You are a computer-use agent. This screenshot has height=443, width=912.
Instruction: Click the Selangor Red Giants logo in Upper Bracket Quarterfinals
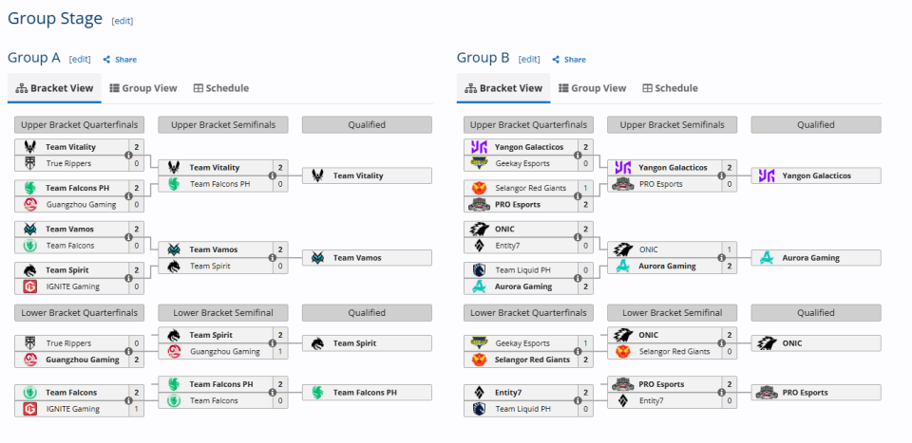479,188
